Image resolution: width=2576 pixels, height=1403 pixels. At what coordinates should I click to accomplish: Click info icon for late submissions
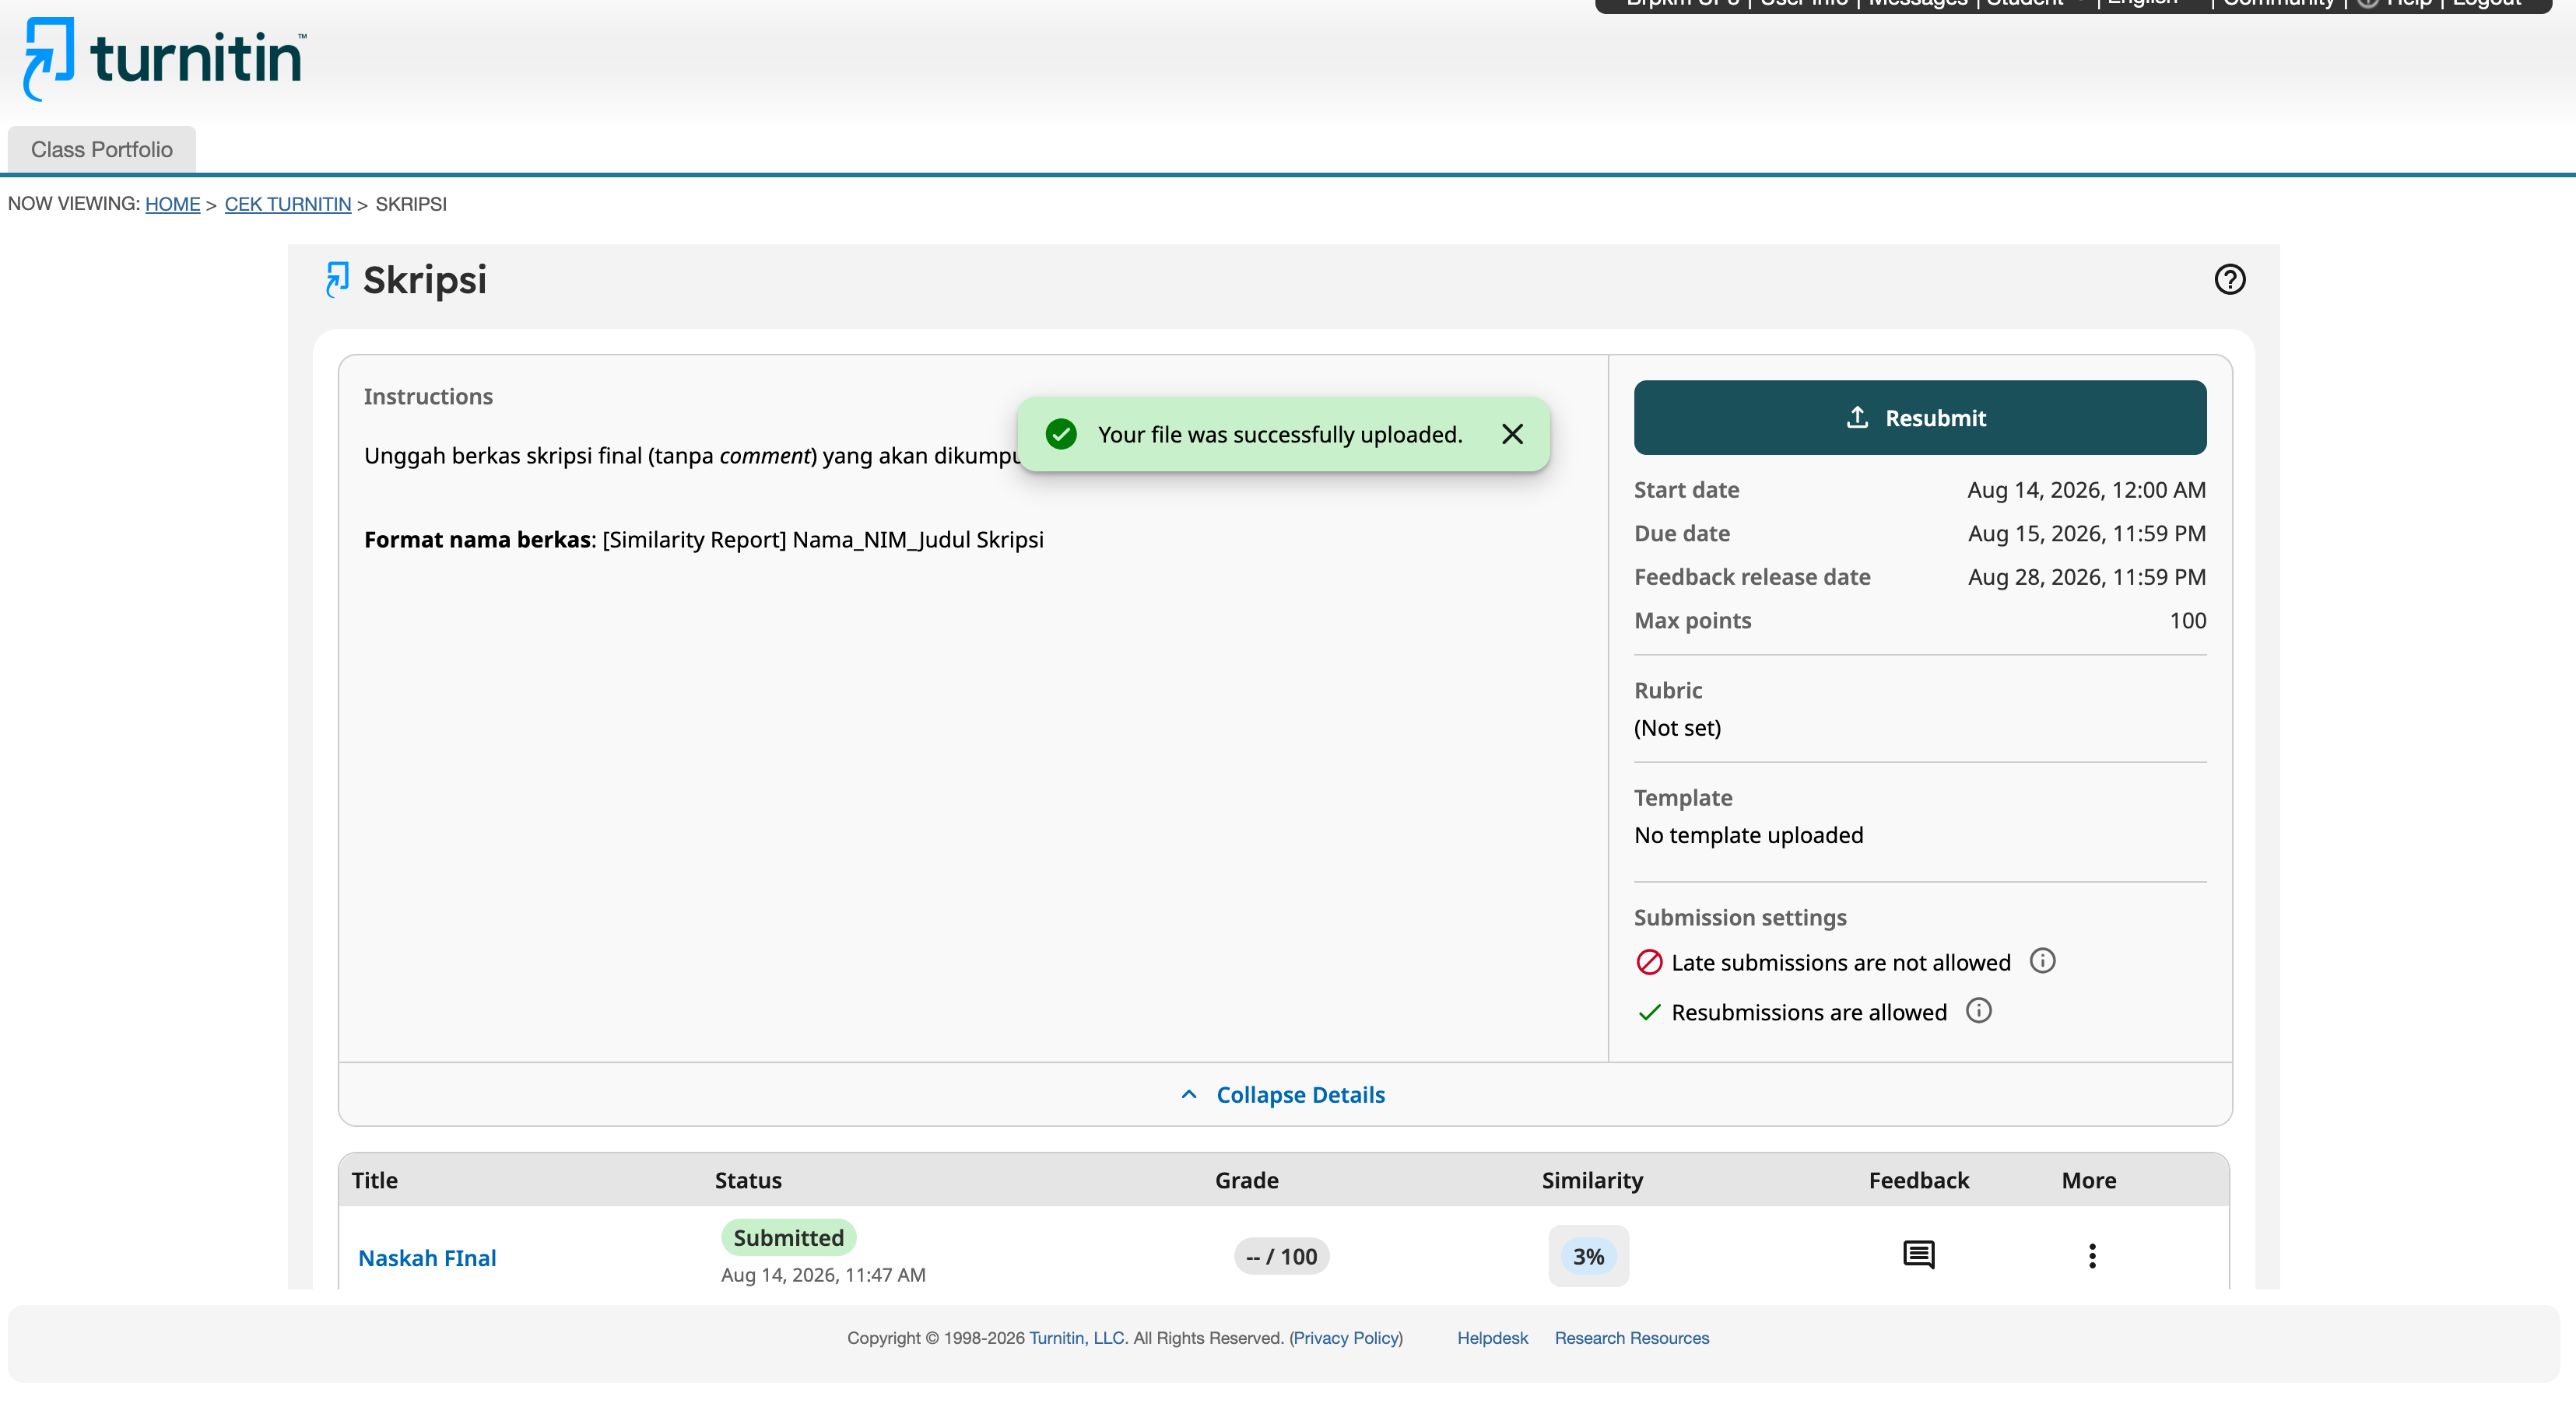(2042, 960)
